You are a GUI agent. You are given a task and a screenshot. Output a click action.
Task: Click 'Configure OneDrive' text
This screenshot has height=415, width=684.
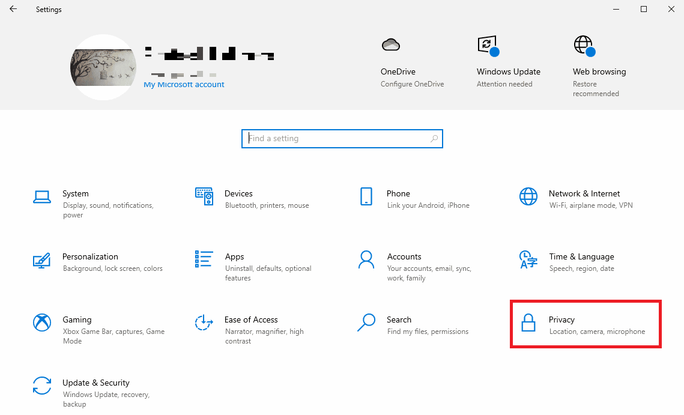coord(412,84)
